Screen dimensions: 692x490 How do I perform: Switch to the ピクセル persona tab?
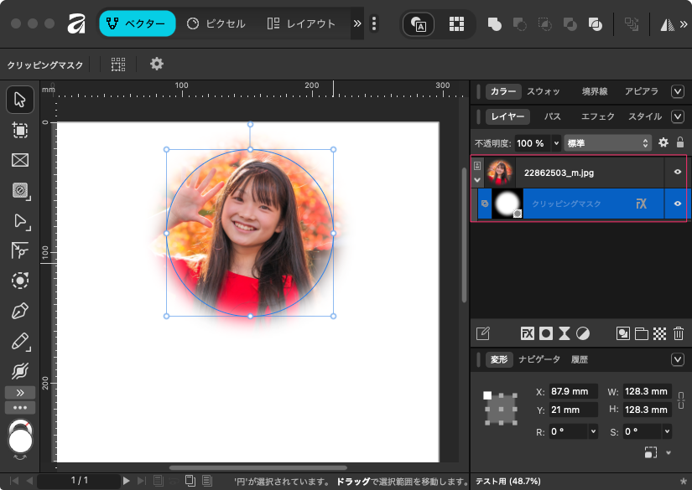click(x=216, y=23)
